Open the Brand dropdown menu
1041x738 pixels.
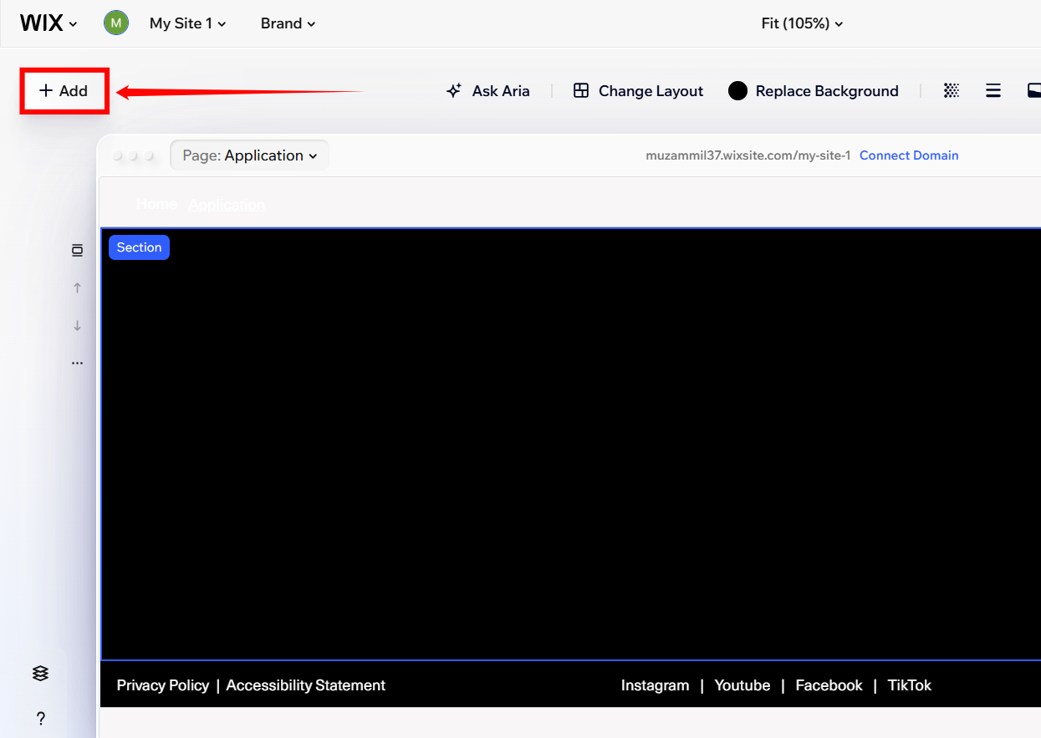tap(288, 23)
